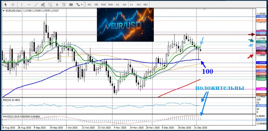This screenshot has height=131, width=268.
Task: Click the EURUSD,Daily chart title text
Action: tap(14, 11)
